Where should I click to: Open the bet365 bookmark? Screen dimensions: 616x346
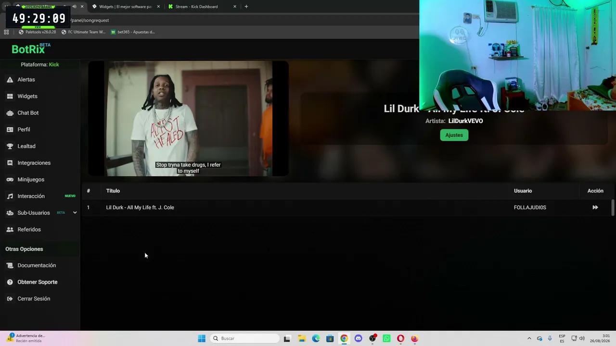(133, 32)
